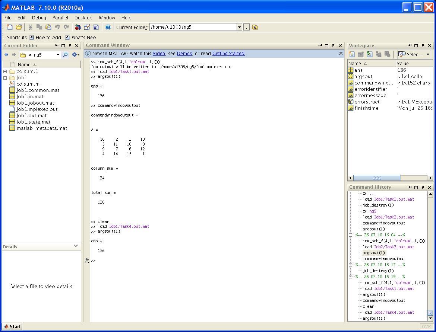Search files in the Current Folder panel
The height and width of the screenshot is (332, 436).
pyautogui.click(x=65, y=55)
